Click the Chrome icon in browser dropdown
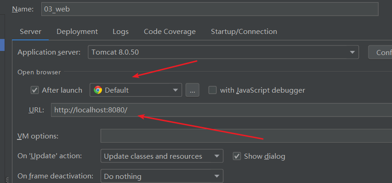 click(x=98, y=90)
